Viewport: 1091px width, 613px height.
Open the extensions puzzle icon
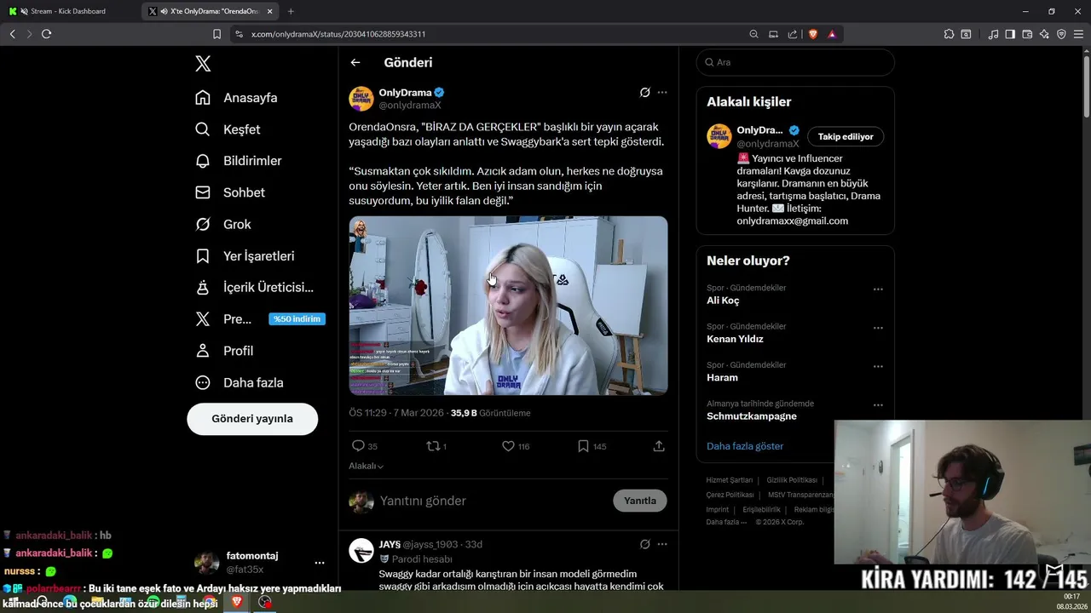pos(949,34)
